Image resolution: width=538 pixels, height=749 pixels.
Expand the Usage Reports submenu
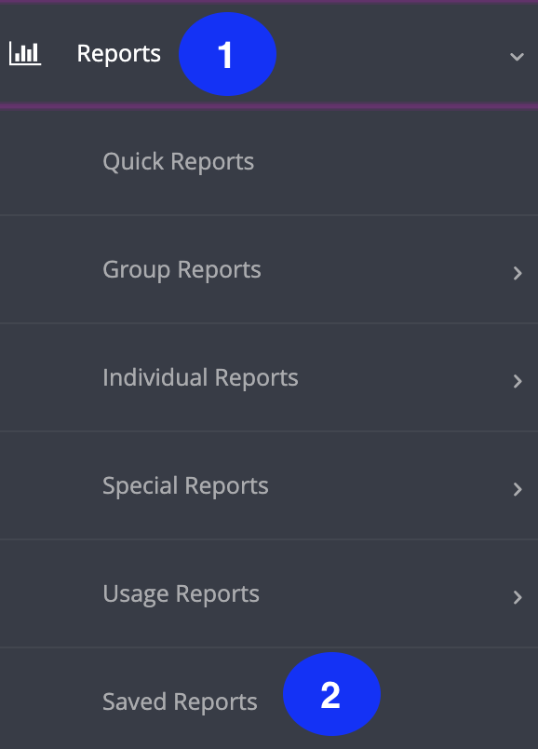point(269,593)
